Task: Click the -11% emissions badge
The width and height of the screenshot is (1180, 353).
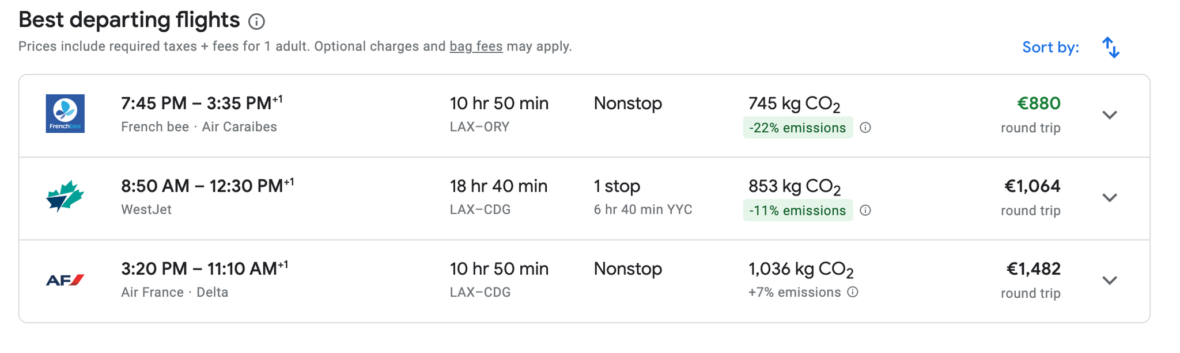Action: click(797, 210)
